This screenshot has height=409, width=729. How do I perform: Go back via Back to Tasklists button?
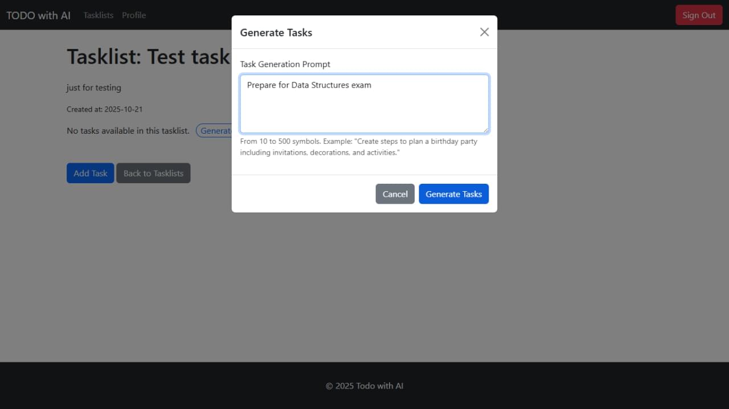[153, 173]
